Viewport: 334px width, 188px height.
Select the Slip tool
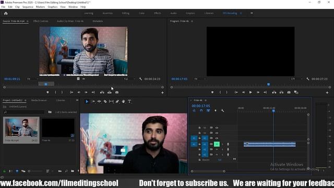click(111, 102)
